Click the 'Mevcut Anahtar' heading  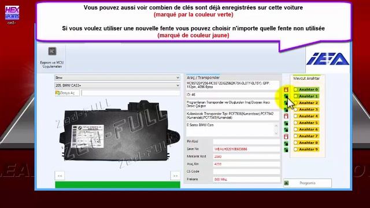point(306,79)
